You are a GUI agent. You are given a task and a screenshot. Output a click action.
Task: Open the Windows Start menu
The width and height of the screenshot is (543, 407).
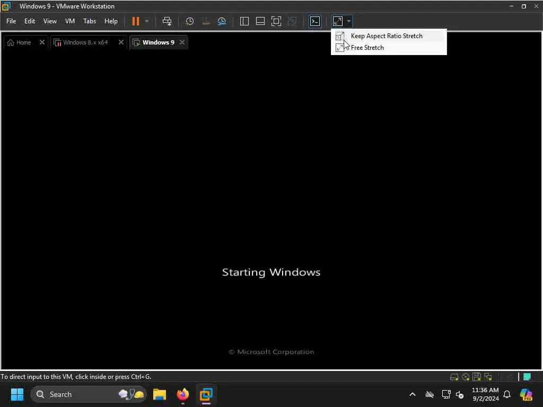point(17,394)
